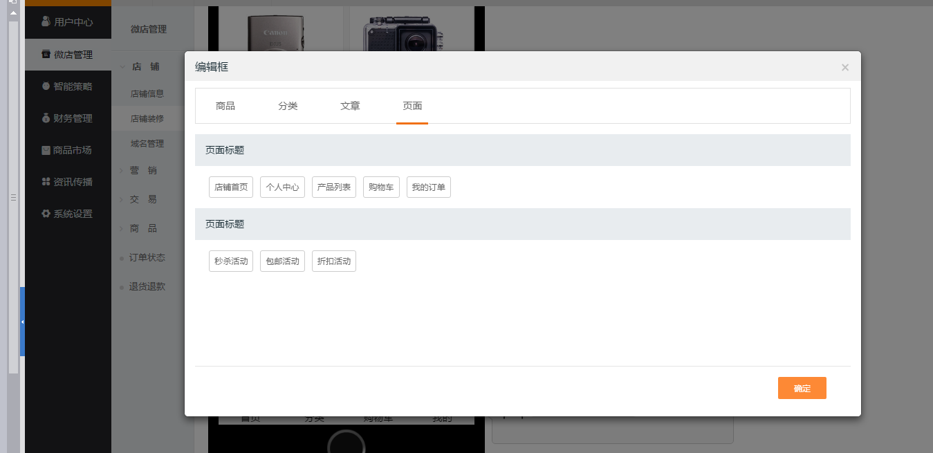Image resolution: width=933 pixels, height=453 pixels.
Task: Expand the 营销 menu section
Action: [x=122, y=170]
